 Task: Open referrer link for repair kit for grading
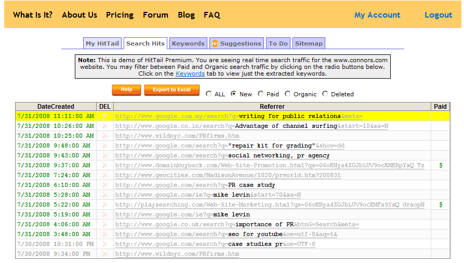click(x=230, y=145)
